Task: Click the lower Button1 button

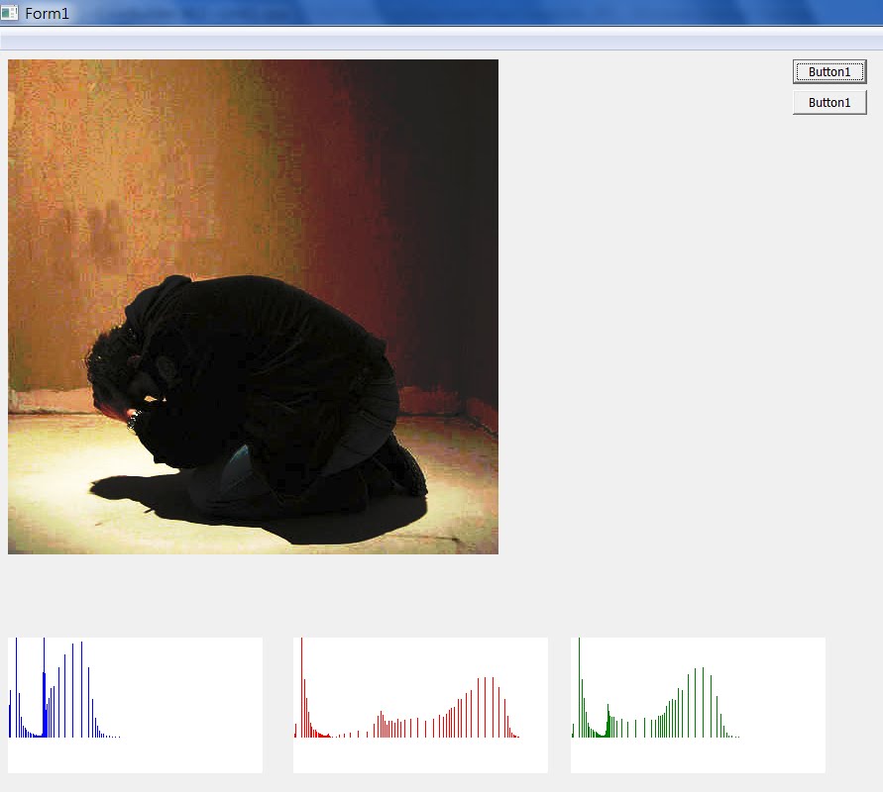Action: pos(829,102)
